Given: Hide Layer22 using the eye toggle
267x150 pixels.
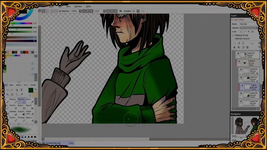Looking at the screenshot, I should click(241, 70).
